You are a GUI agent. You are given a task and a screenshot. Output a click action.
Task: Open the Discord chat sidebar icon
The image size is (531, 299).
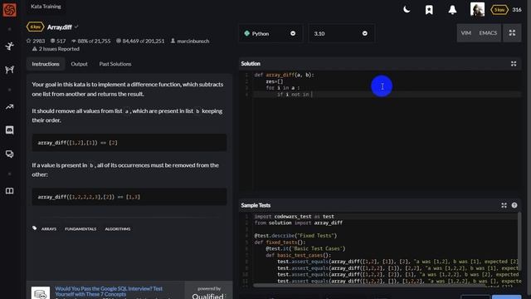click(x=9, y=130)
